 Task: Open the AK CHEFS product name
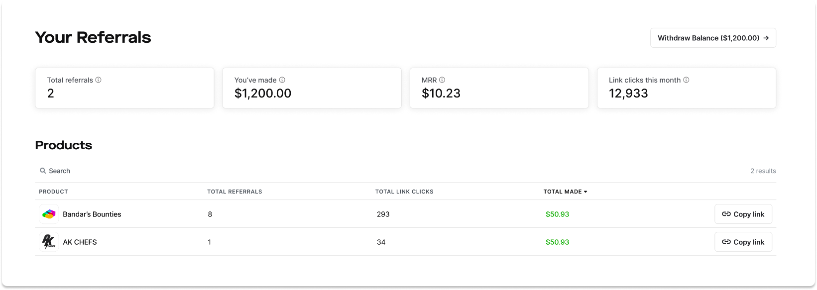click(x=80, y=242)
